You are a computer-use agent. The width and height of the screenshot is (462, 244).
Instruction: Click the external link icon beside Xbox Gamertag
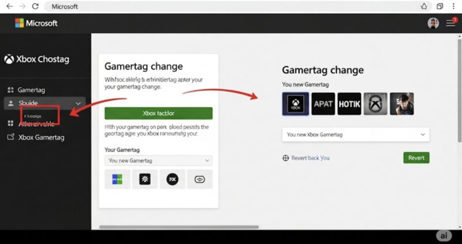(10, 137)
